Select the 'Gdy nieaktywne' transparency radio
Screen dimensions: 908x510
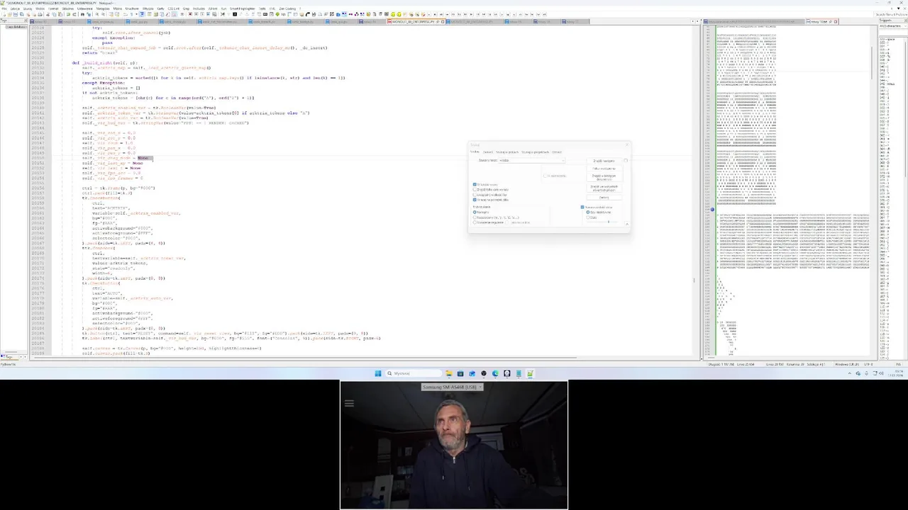(x=587, y=212)
